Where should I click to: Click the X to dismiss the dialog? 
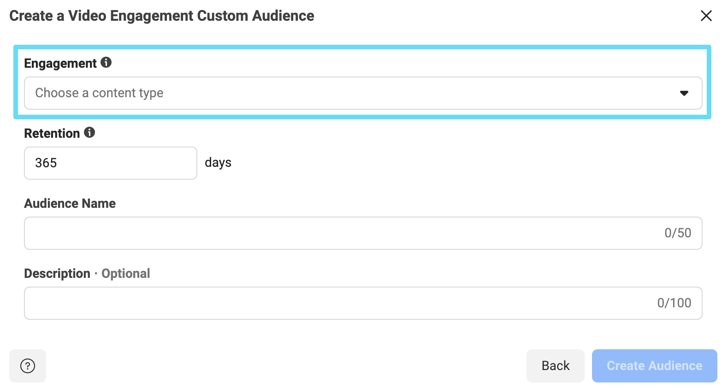(706, 16)
